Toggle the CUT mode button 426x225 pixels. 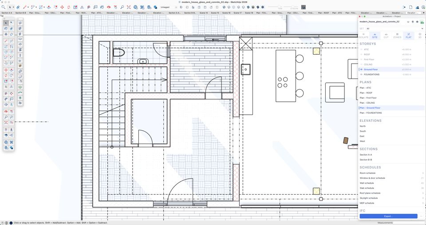[386, 36]
